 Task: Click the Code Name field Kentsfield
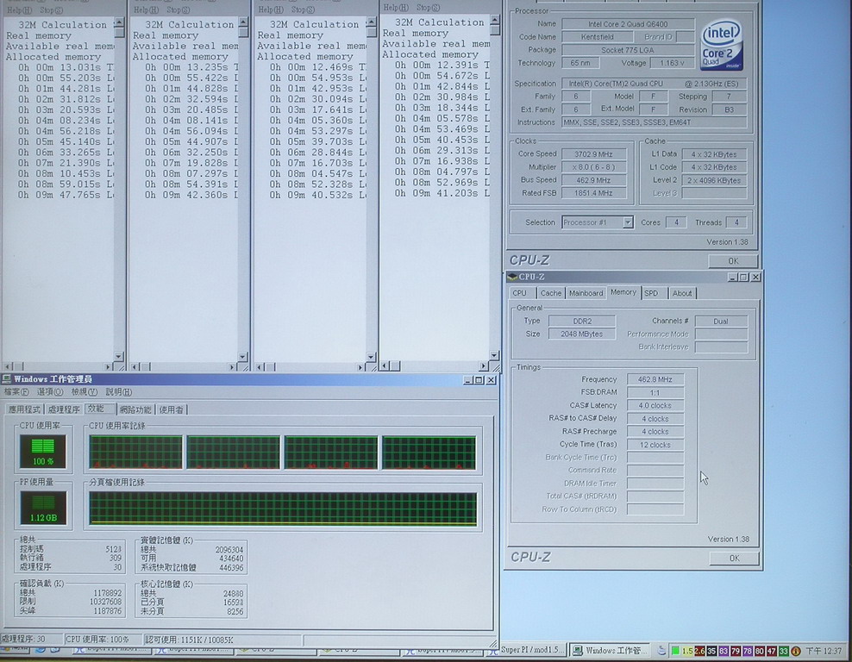(597, 37)
